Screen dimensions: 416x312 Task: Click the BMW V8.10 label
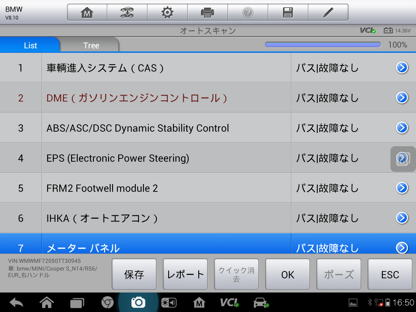14,13
